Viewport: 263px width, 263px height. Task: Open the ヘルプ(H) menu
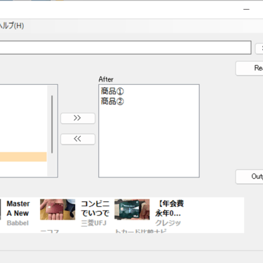[x=12, y=25]
